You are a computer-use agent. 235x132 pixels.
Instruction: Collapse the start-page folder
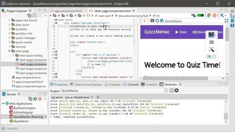[x=9, y=51]
